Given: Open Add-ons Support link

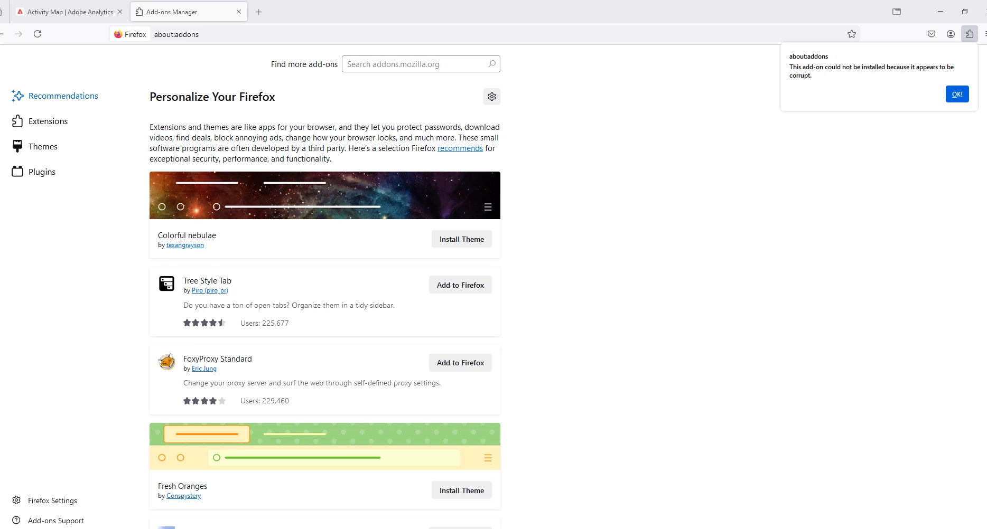Looking at the screenshot, I should click(48, 521).
